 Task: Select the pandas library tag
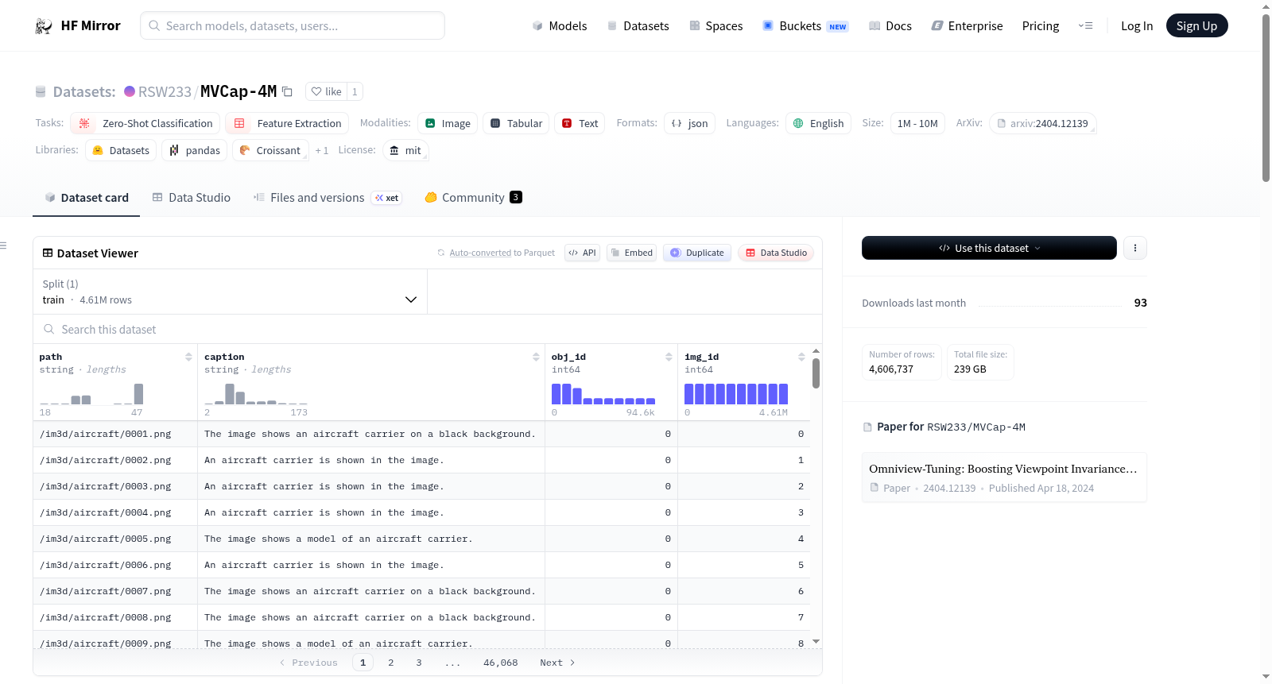pyautogui.click(x=194, y=150)
